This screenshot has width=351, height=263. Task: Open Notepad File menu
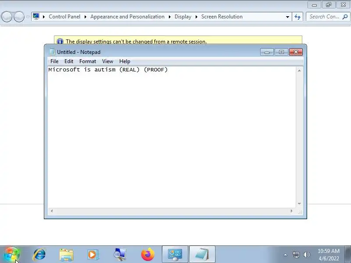(54, 61)
